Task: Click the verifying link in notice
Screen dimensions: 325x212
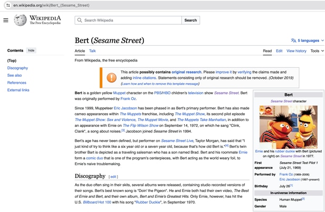Action: coord(244,72)
